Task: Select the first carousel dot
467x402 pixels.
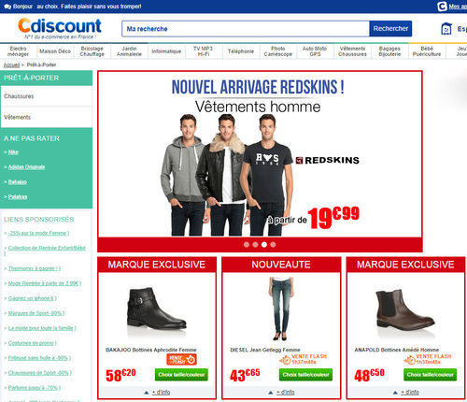Action: tap(247, 245)
